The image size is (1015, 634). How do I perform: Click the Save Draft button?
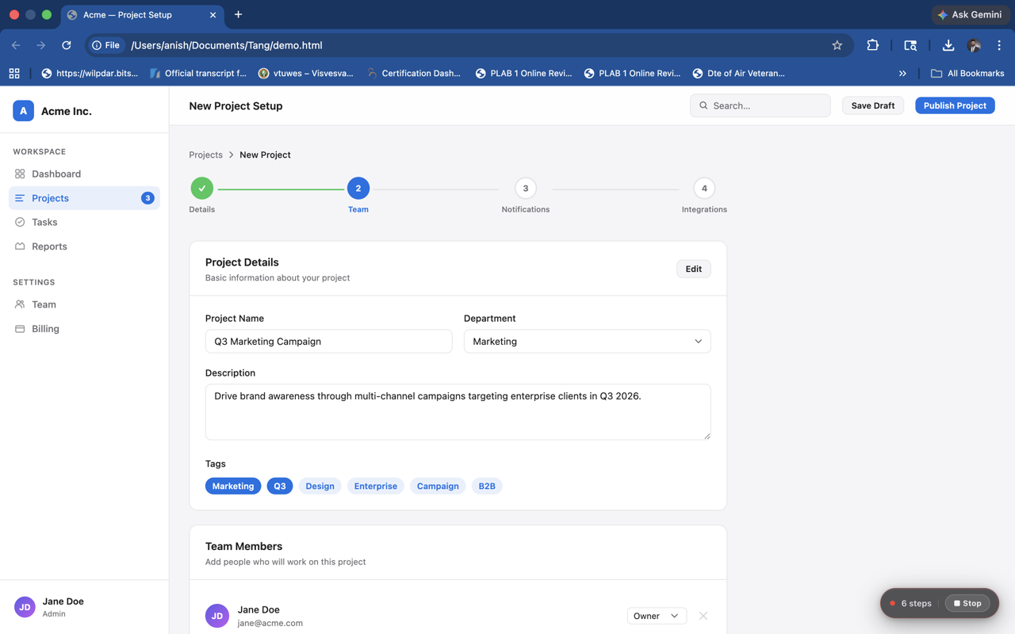point(872,105)
